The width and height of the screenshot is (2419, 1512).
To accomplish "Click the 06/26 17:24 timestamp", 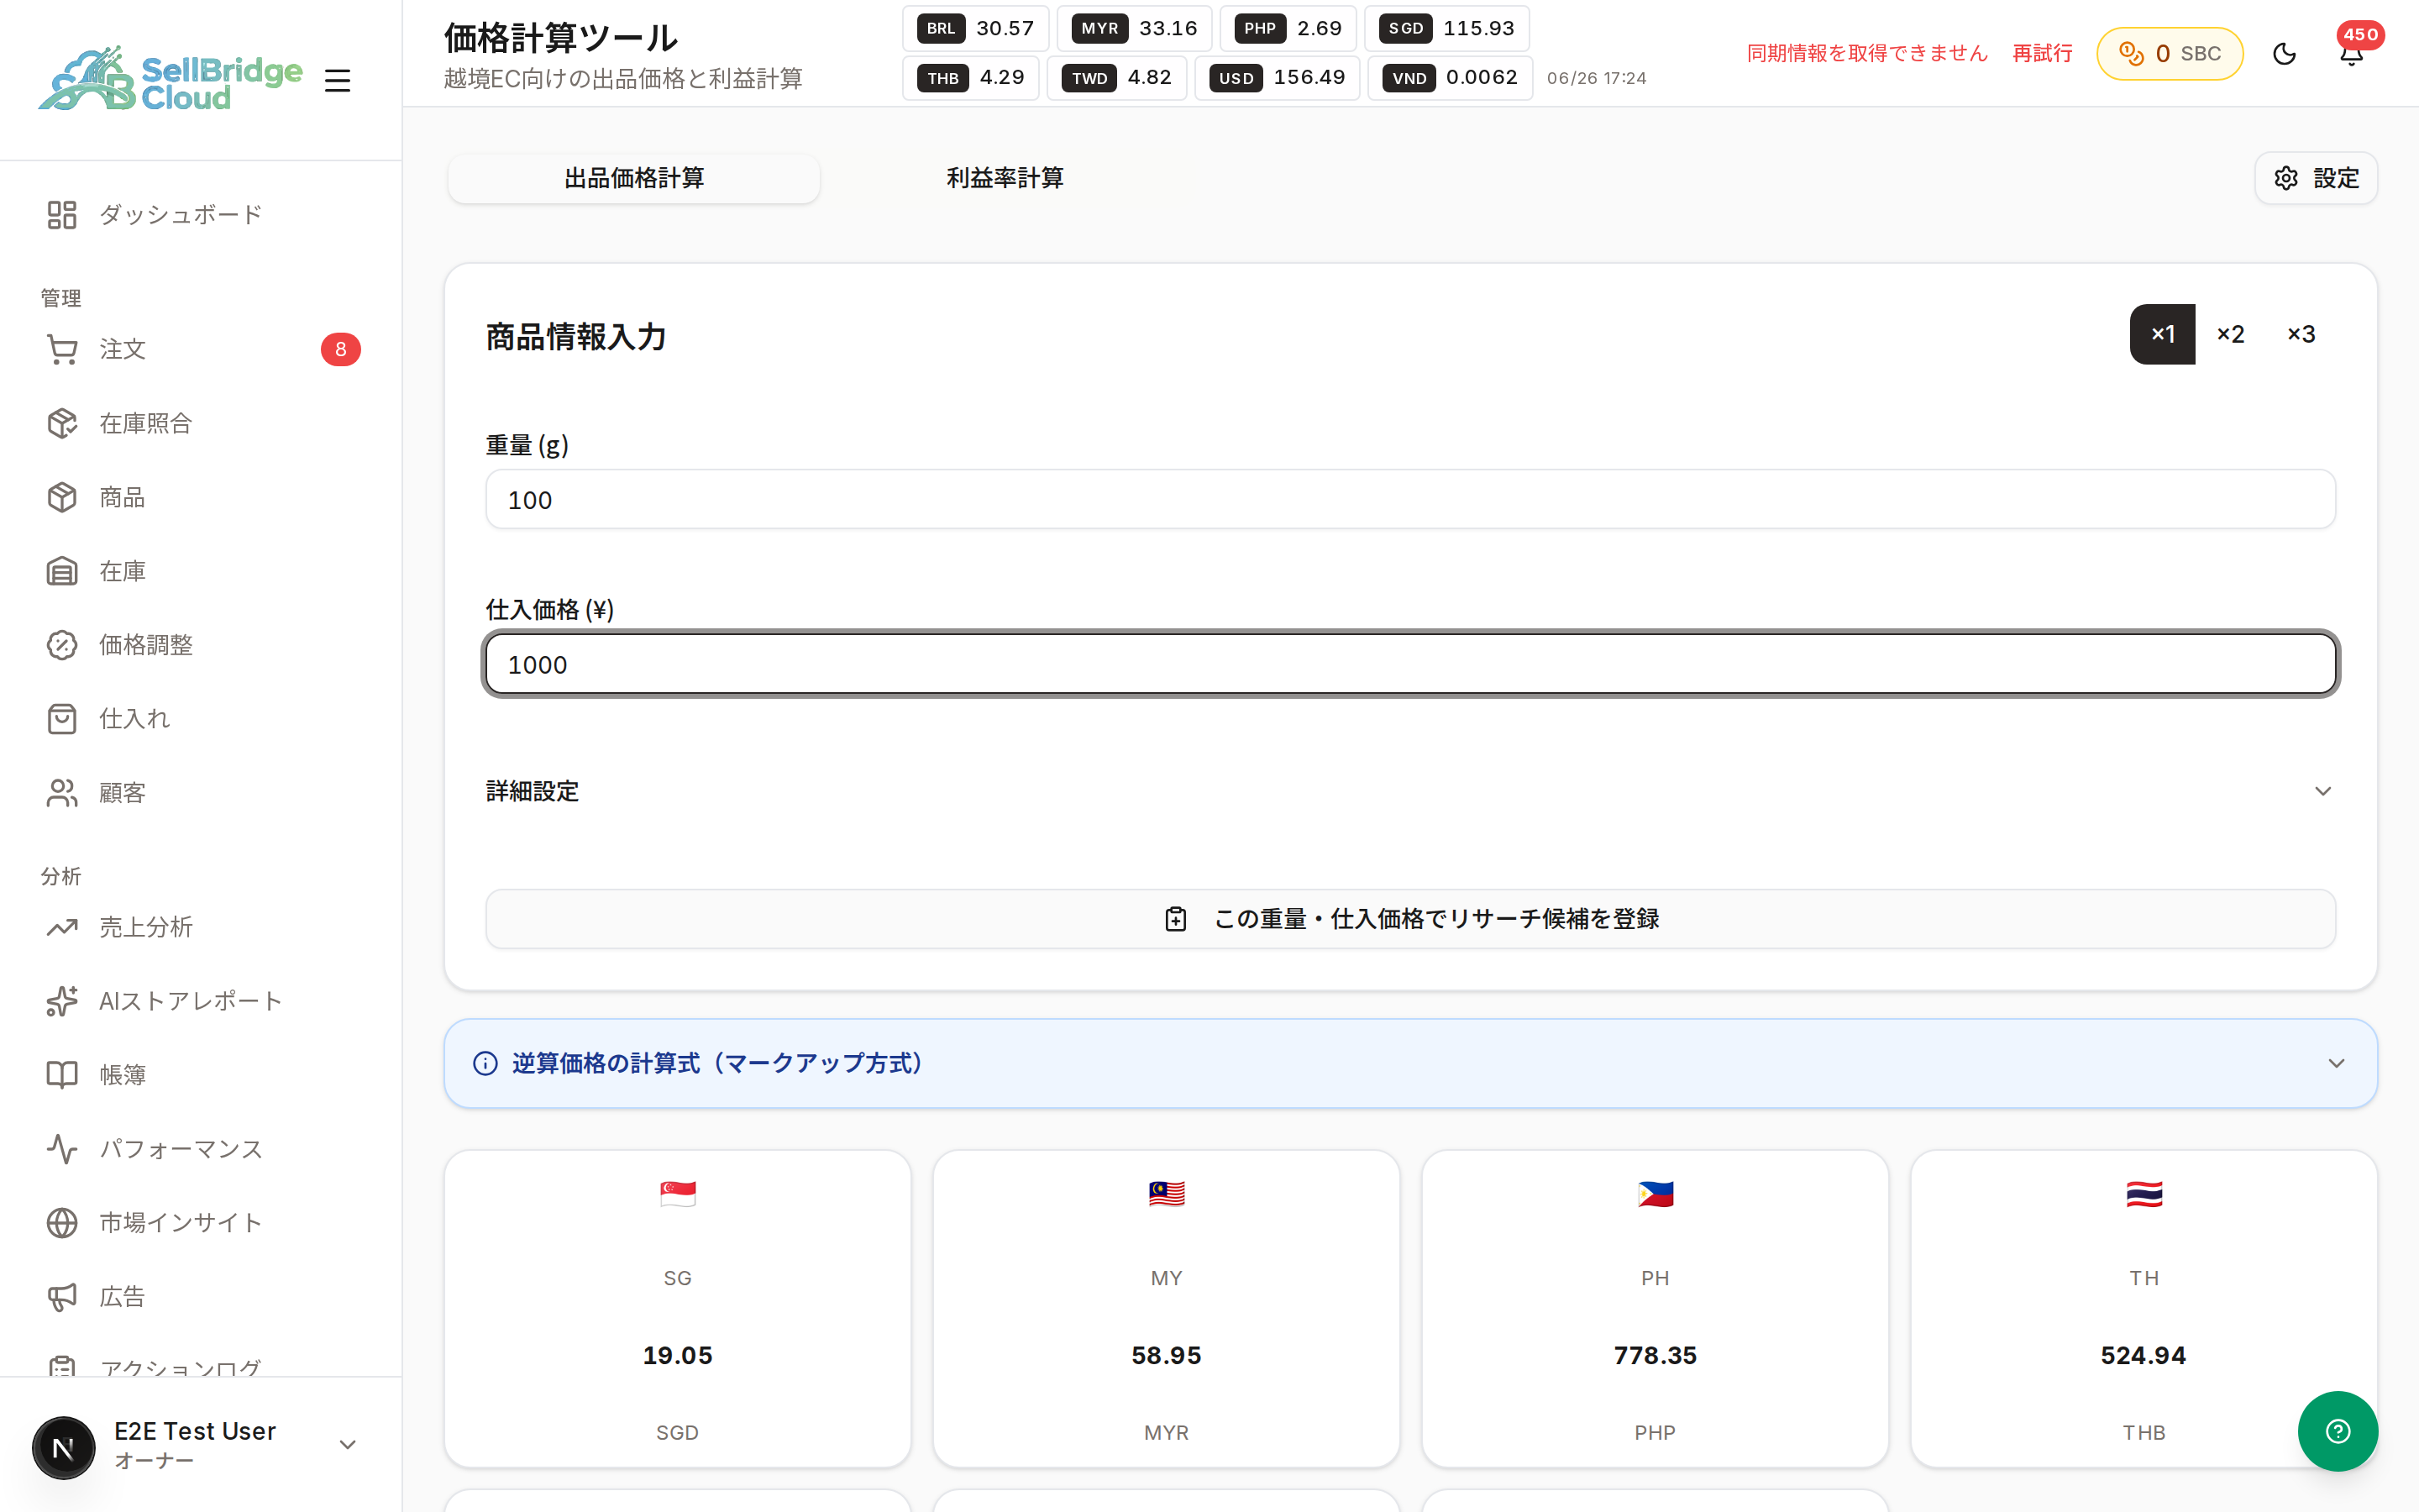I will click(x=1597, y=78).
